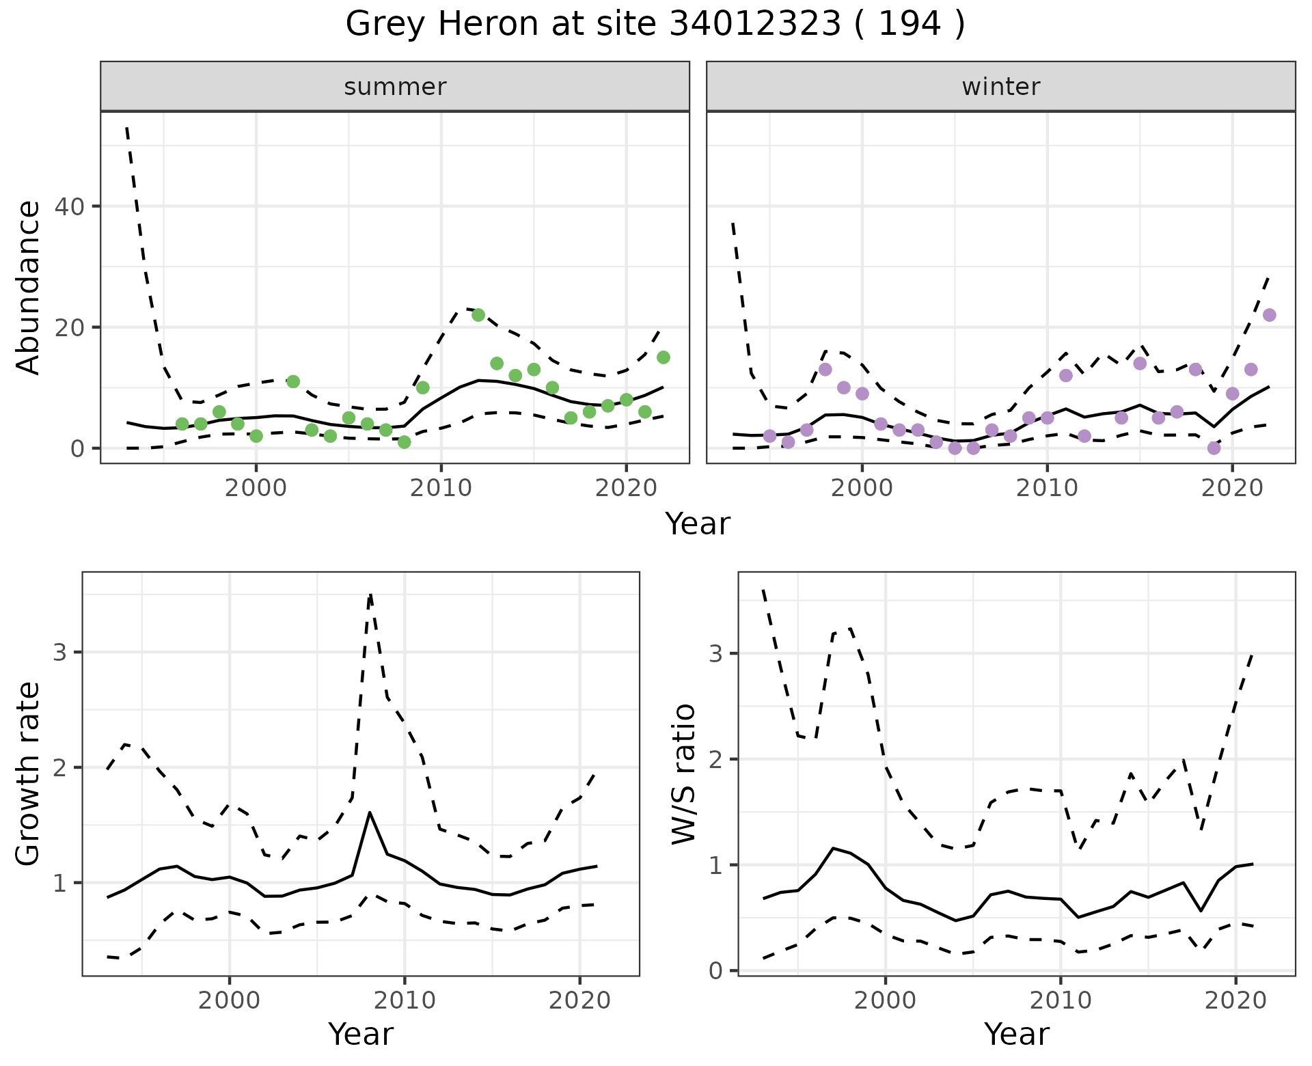Click the 2000 tick in growth rate plot
This screenshot has height=1066, width=1312.
[x=230, y=1001]
